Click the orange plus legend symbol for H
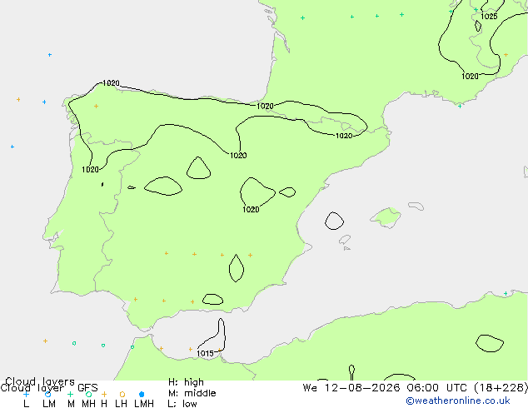 (x=104, y=394)
